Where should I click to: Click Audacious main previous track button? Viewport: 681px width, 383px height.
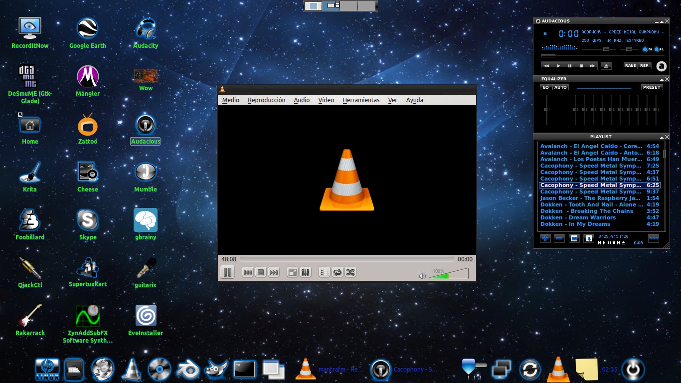[547, 66]
